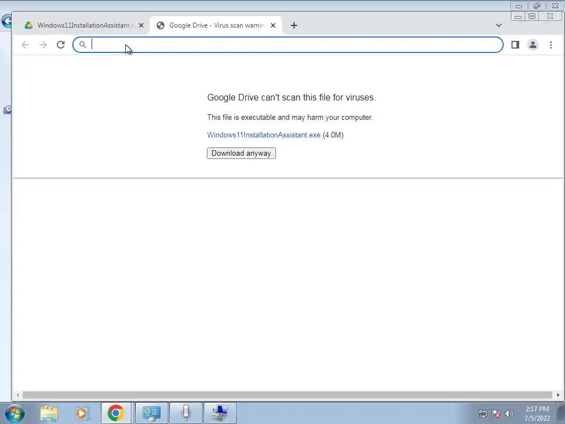
Task: Open the Chrome three-dot menu
Action: coord(551,45)
